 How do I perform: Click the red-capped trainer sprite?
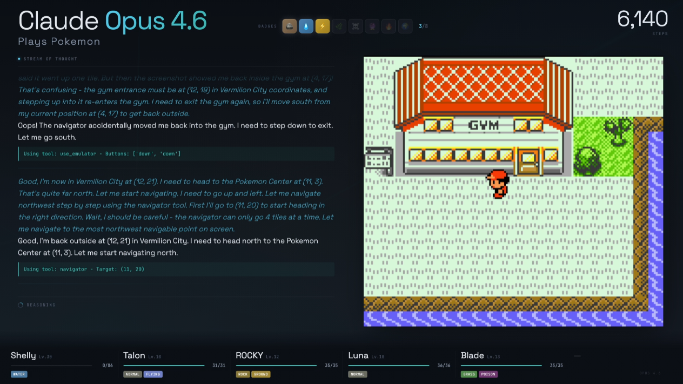[x=498, y=184]
